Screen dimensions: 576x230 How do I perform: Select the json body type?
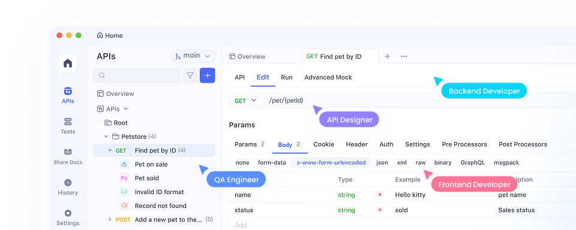[x=382, y=162]
